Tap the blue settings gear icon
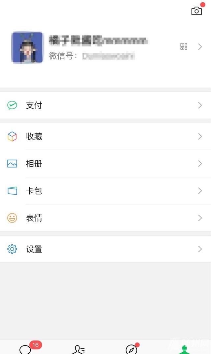211x354 pixels. point(12,249)
